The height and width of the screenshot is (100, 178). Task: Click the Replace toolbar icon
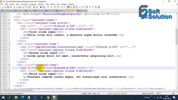(44, 7)
